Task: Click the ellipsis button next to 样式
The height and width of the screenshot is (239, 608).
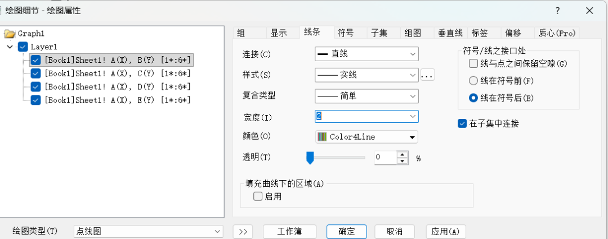Action: coord(427,75)
